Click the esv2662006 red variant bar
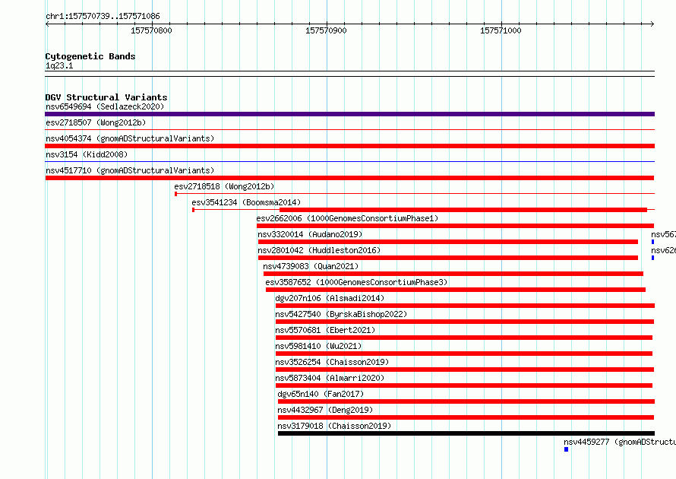This screenshot has height=479, width=676. point(455,226)
